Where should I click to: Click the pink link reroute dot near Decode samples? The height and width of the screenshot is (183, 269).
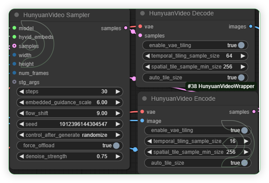click(x=133, y=31)
